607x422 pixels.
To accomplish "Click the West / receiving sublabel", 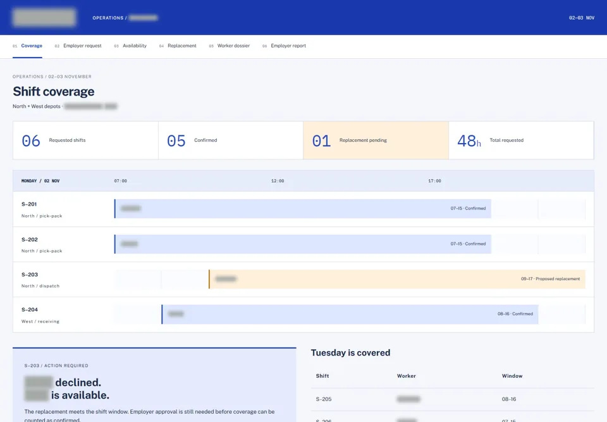I will (x=40, y=321).
